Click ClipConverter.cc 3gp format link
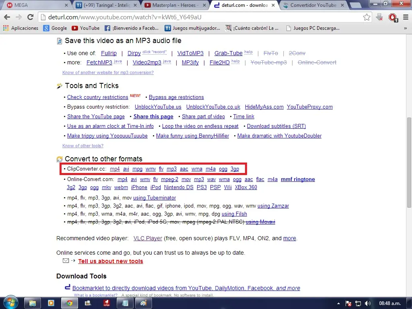 pos(235,169)
